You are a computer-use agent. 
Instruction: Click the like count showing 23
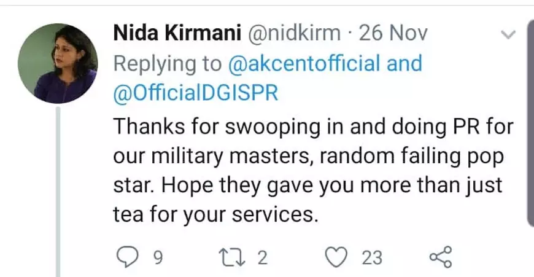tap(372, 257)
